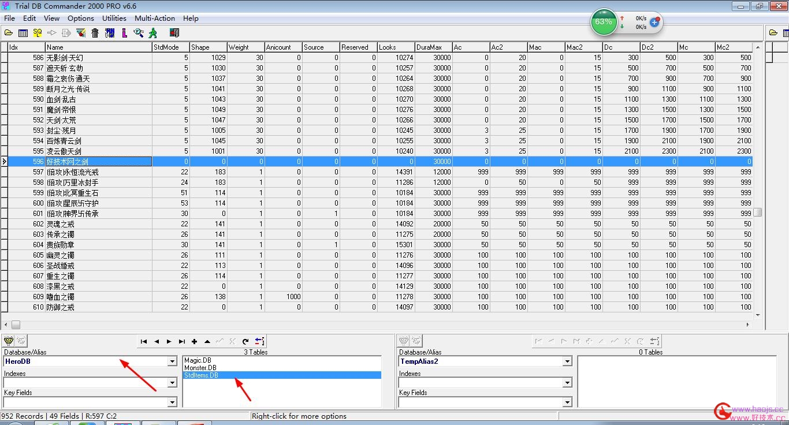Click the Looks column header
The width and height of the screenshot is (789, 425).
click(396, 47)
